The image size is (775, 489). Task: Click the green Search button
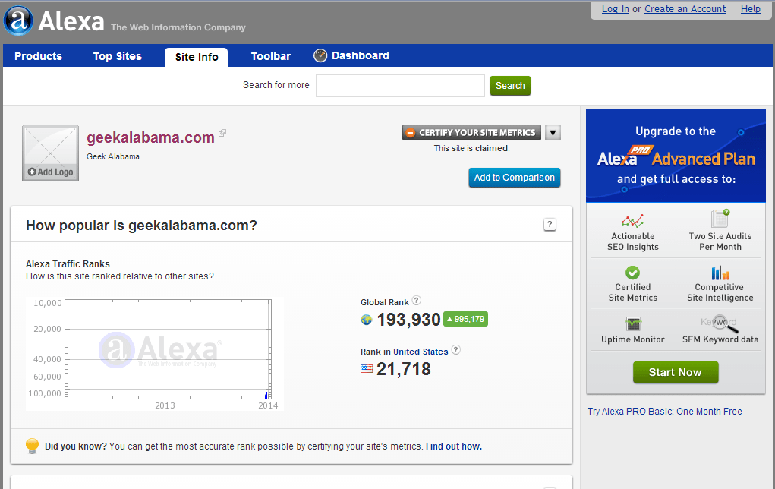510,86
